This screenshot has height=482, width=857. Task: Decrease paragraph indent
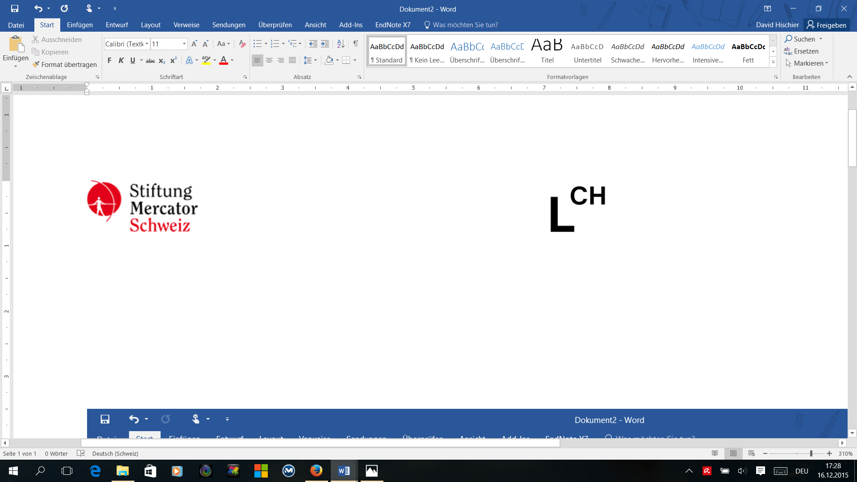tap(313, 44)
